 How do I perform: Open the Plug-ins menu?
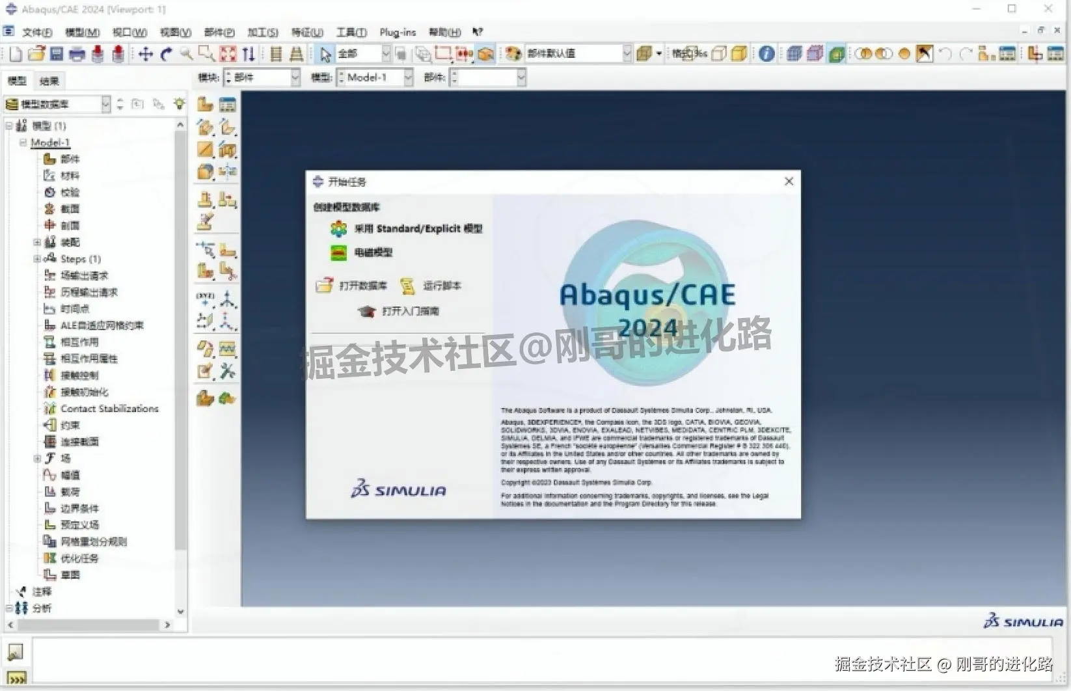coord(397,32)
